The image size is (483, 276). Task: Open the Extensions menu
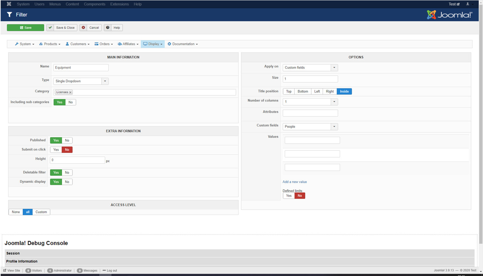tap(120, 4)
